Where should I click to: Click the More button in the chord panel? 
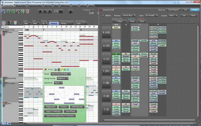click(x=193, y=16)
